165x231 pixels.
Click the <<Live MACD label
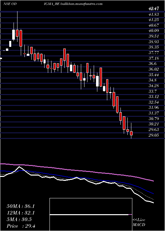(139, 222)
